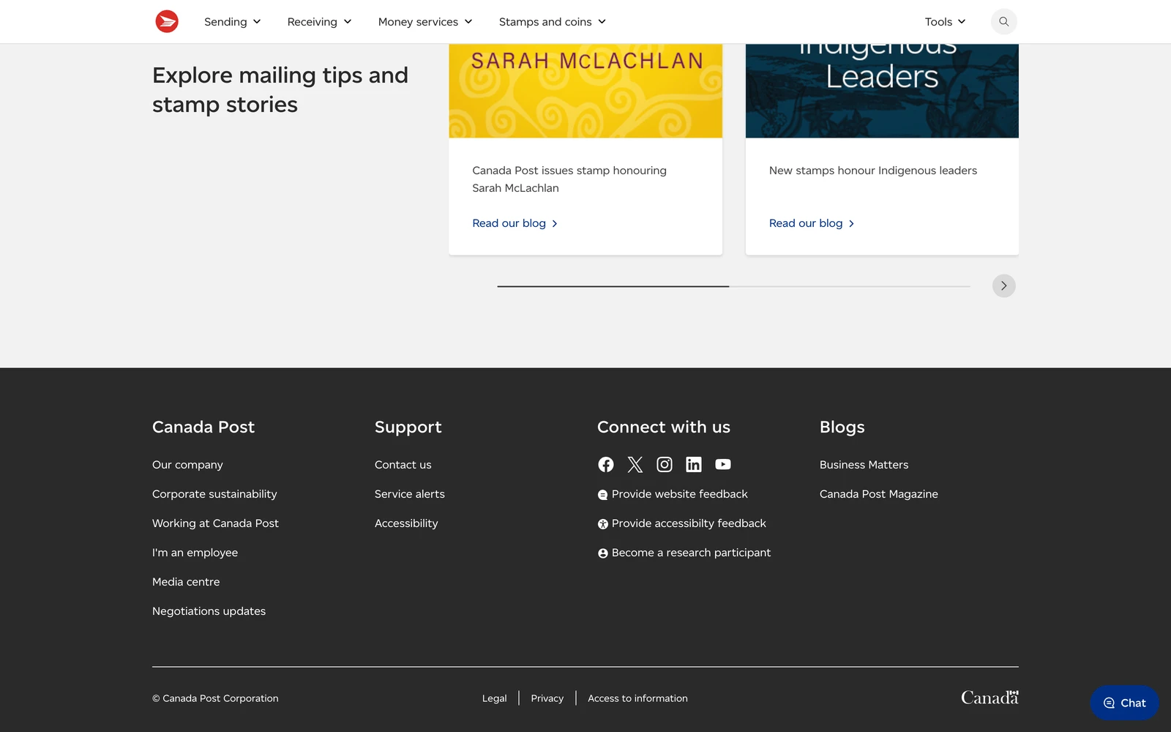The height and width of the screenshot is (732, 1171).
Task: Advance the blog carousel with next arrow
Action: (x=1003, y=285)
